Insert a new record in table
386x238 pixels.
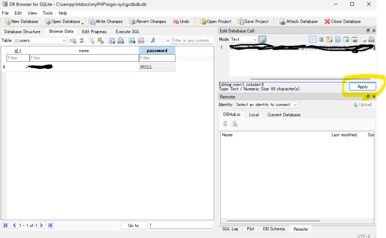pos(132,41)
